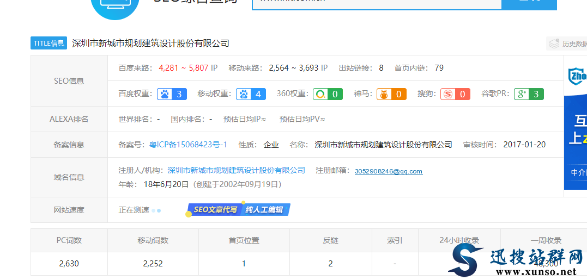This screenshot has height=280, width=587.
Task: Click the 移动词数 value 2,252
Action: coord(153,264)
